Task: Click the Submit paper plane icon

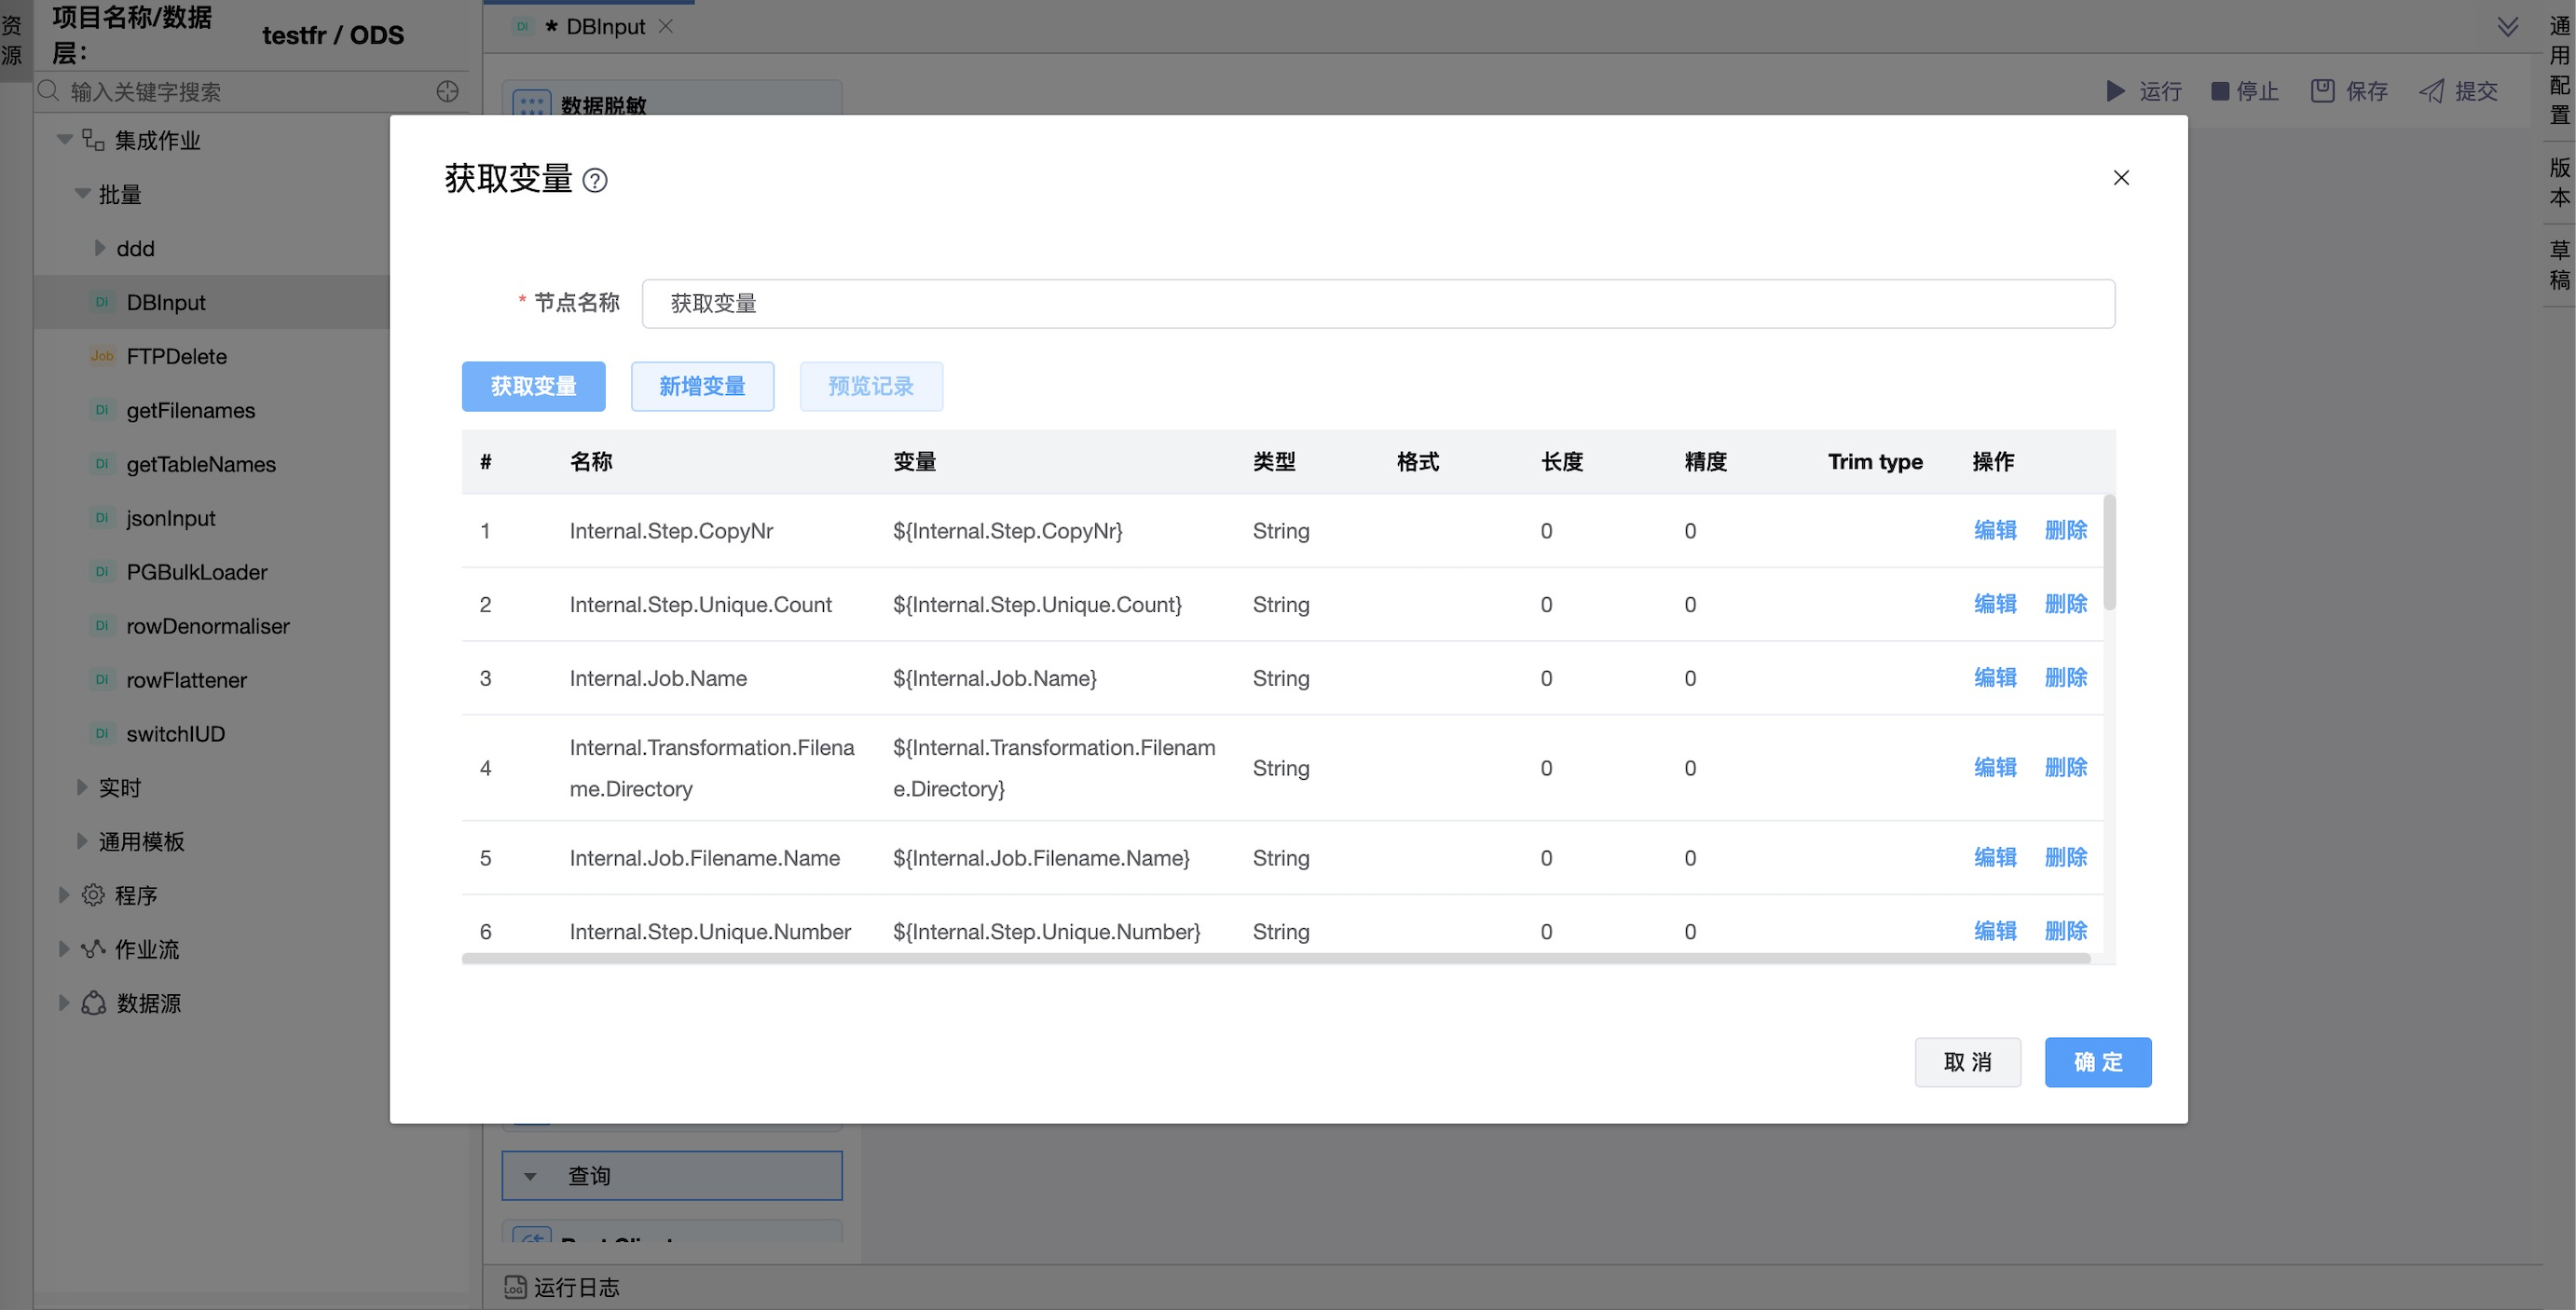Action: [2431, 91]
